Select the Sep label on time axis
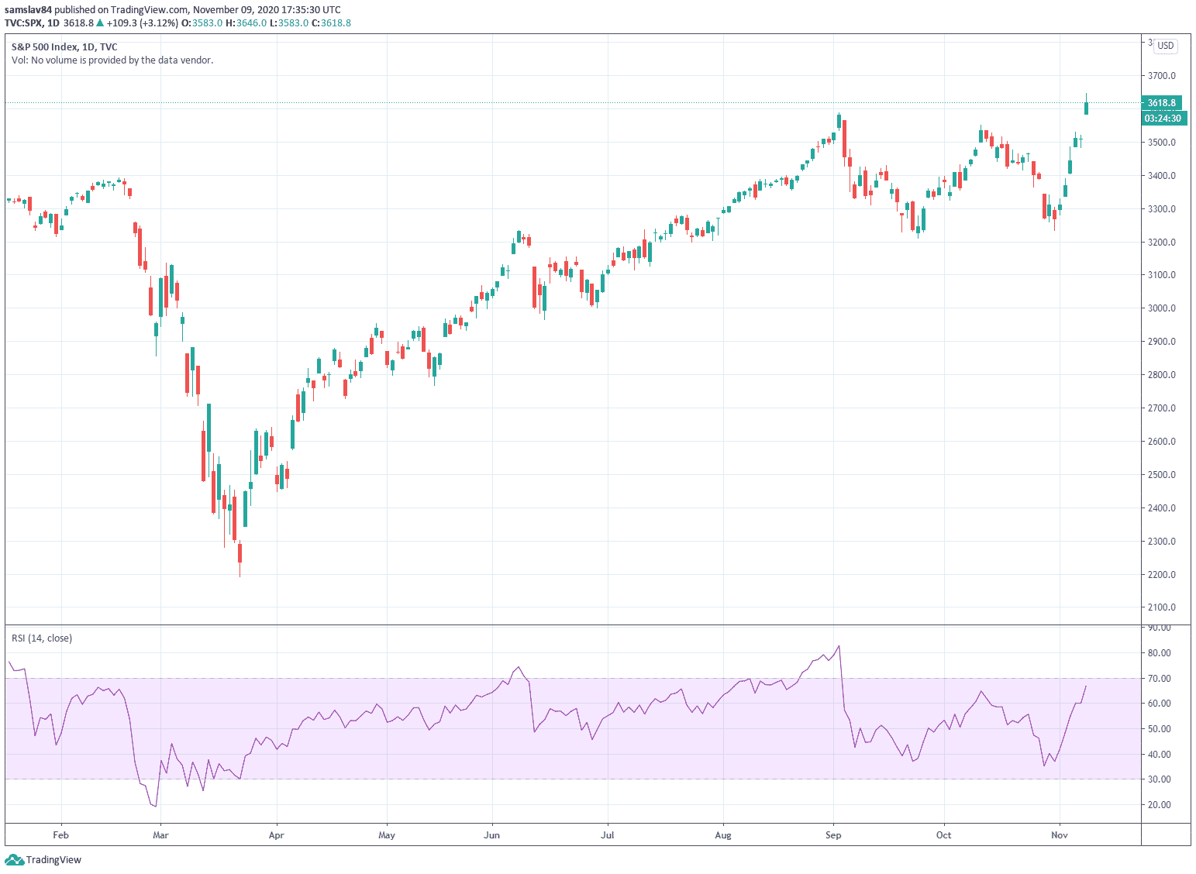 point(833,835)
